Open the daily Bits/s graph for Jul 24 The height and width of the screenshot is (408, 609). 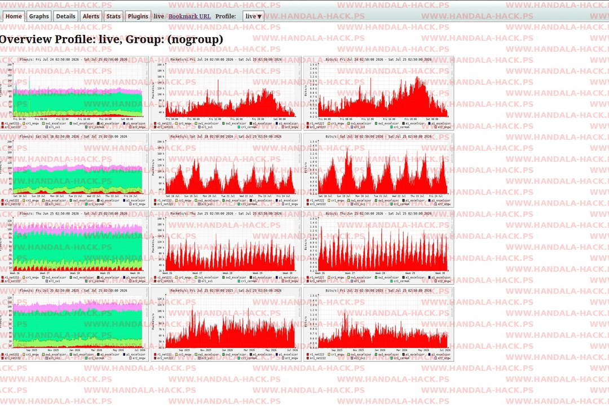point(379,93)
